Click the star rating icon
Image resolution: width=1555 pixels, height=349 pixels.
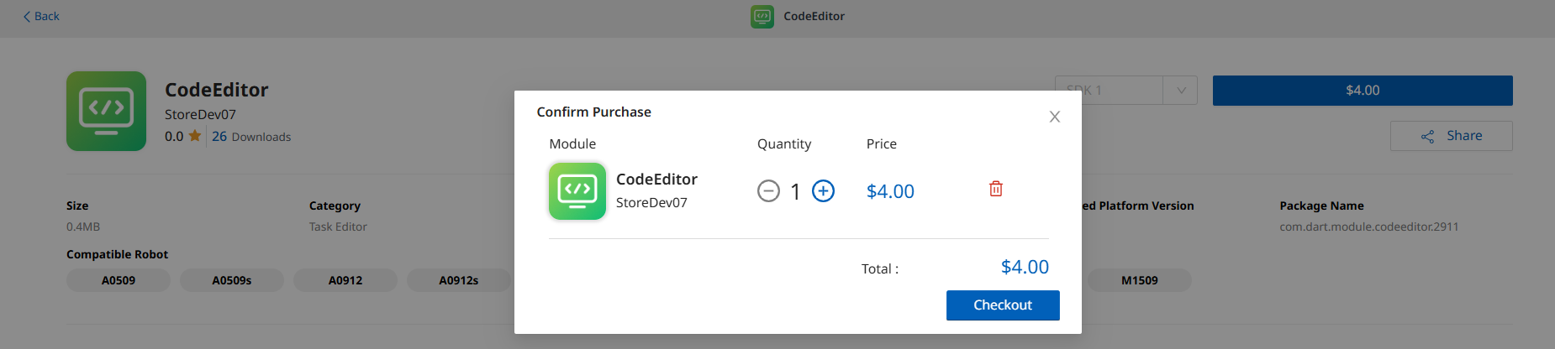coord(195,136)
